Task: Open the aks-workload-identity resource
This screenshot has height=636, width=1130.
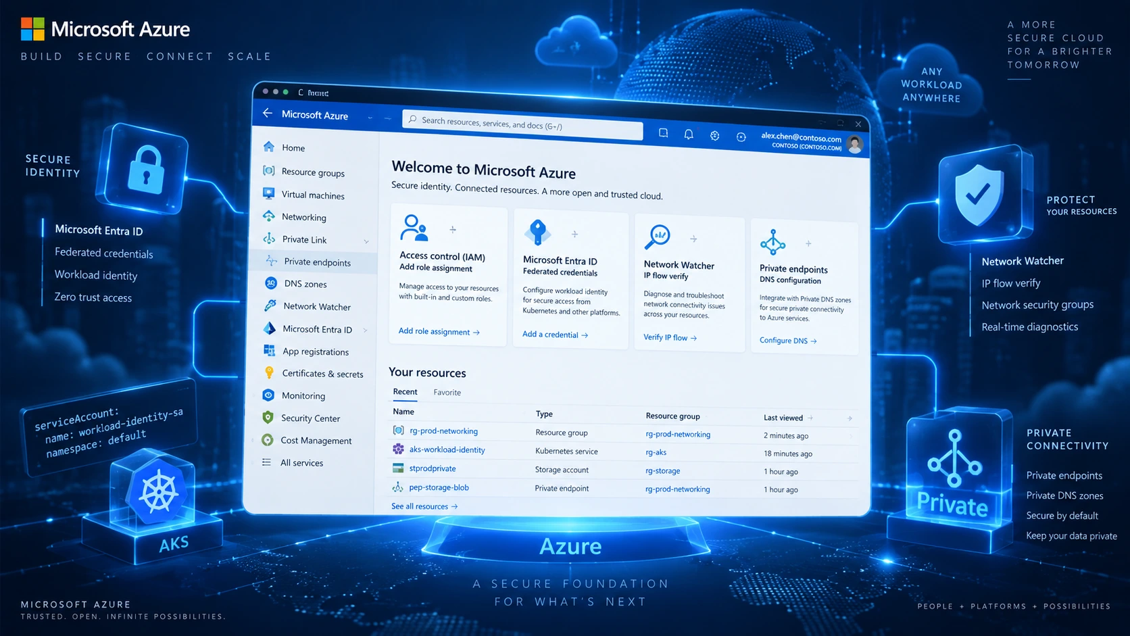Action: (447, 450)
